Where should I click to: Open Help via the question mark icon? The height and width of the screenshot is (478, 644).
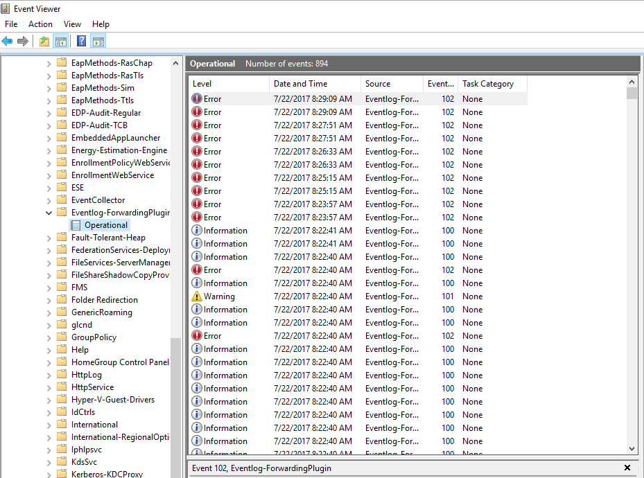pyautogui.click(x=80, y=41)
